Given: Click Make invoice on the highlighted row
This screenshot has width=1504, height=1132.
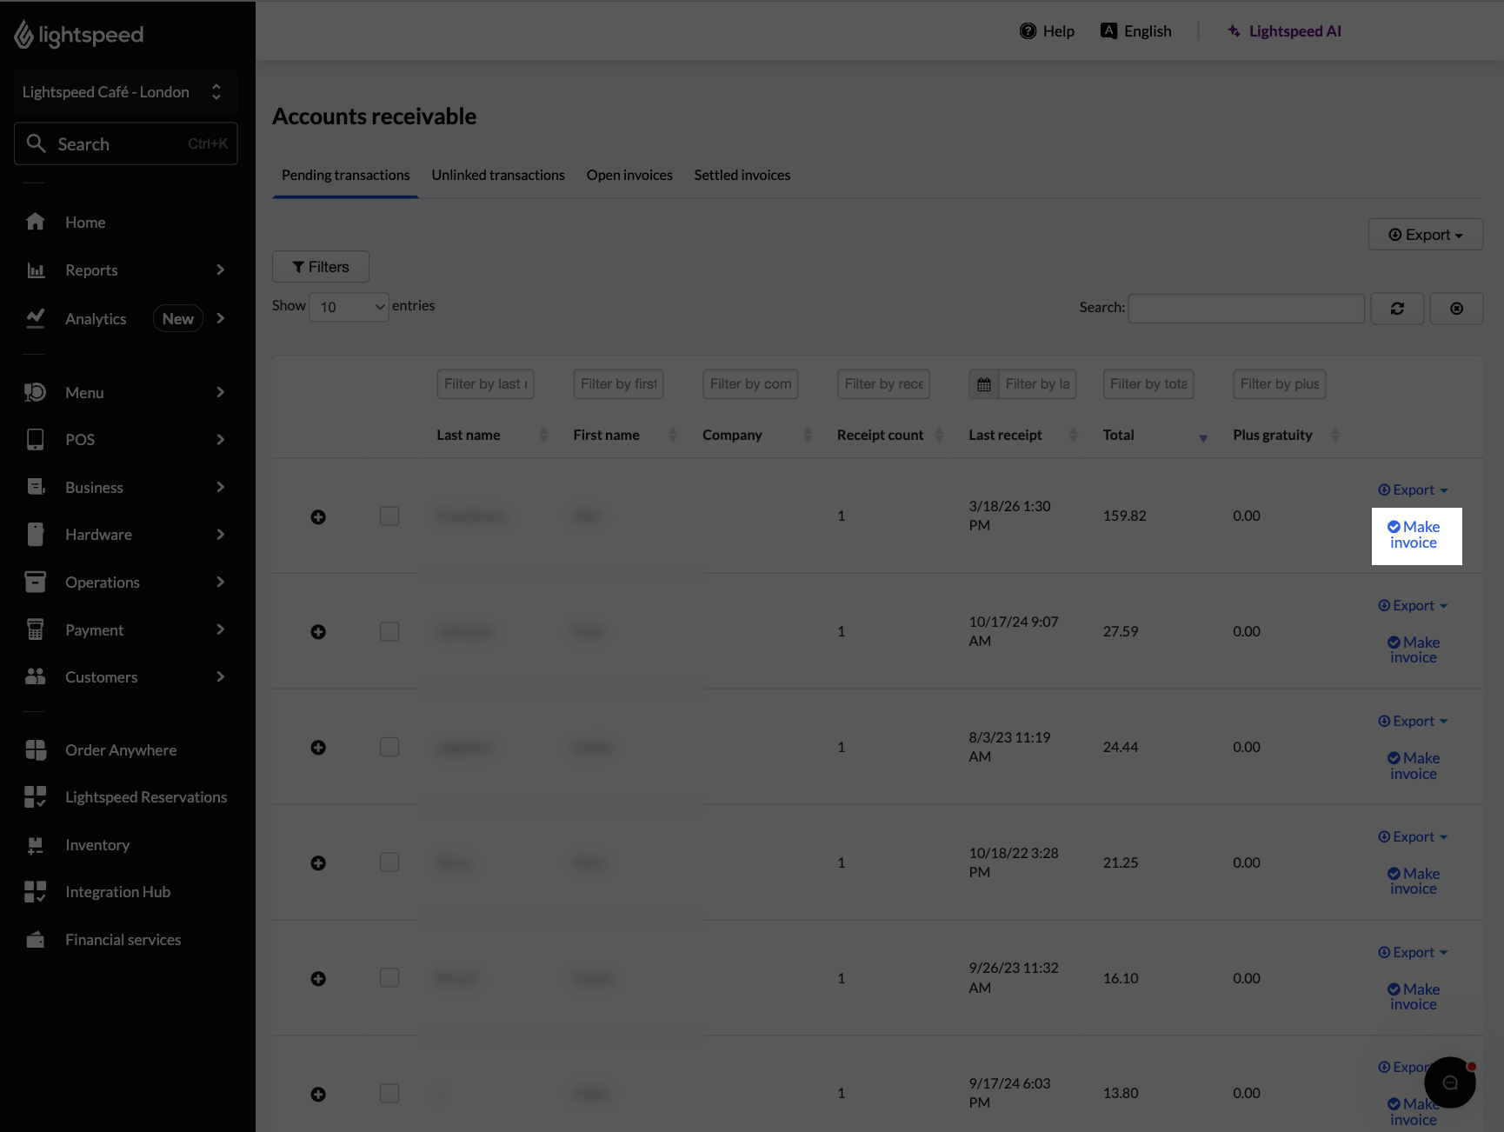Looking at the screenshot, I should click(1415, 534).
